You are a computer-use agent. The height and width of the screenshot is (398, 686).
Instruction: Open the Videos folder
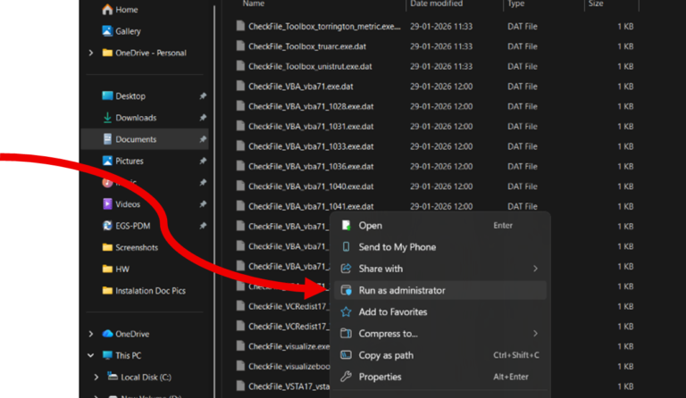point(128,204)
